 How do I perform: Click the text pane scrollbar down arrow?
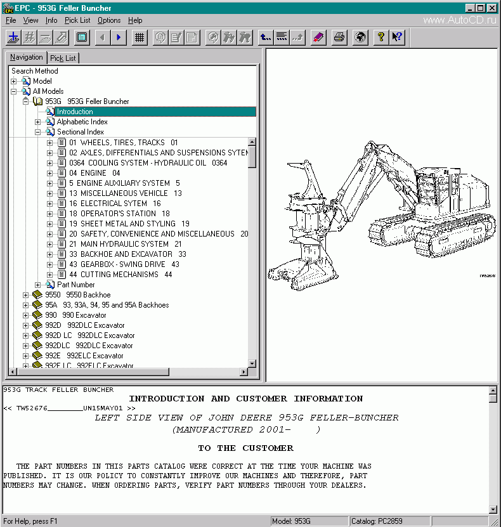click(x=493, y=509)
